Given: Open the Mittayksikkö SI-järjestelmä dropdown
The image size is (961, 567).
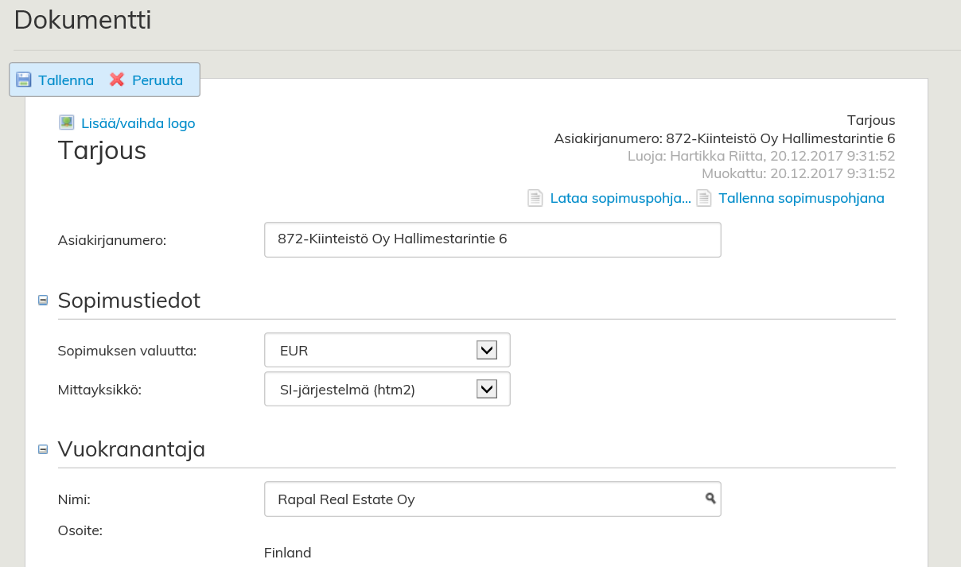Looking at the screenshot, I should tap(387, 389).
